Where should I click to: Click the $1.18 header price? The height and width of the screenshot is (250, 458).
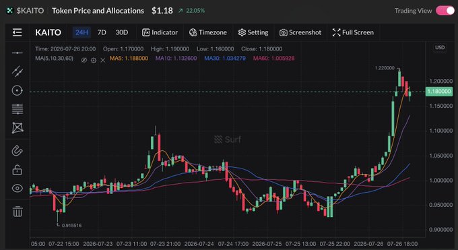pos(162,11)
